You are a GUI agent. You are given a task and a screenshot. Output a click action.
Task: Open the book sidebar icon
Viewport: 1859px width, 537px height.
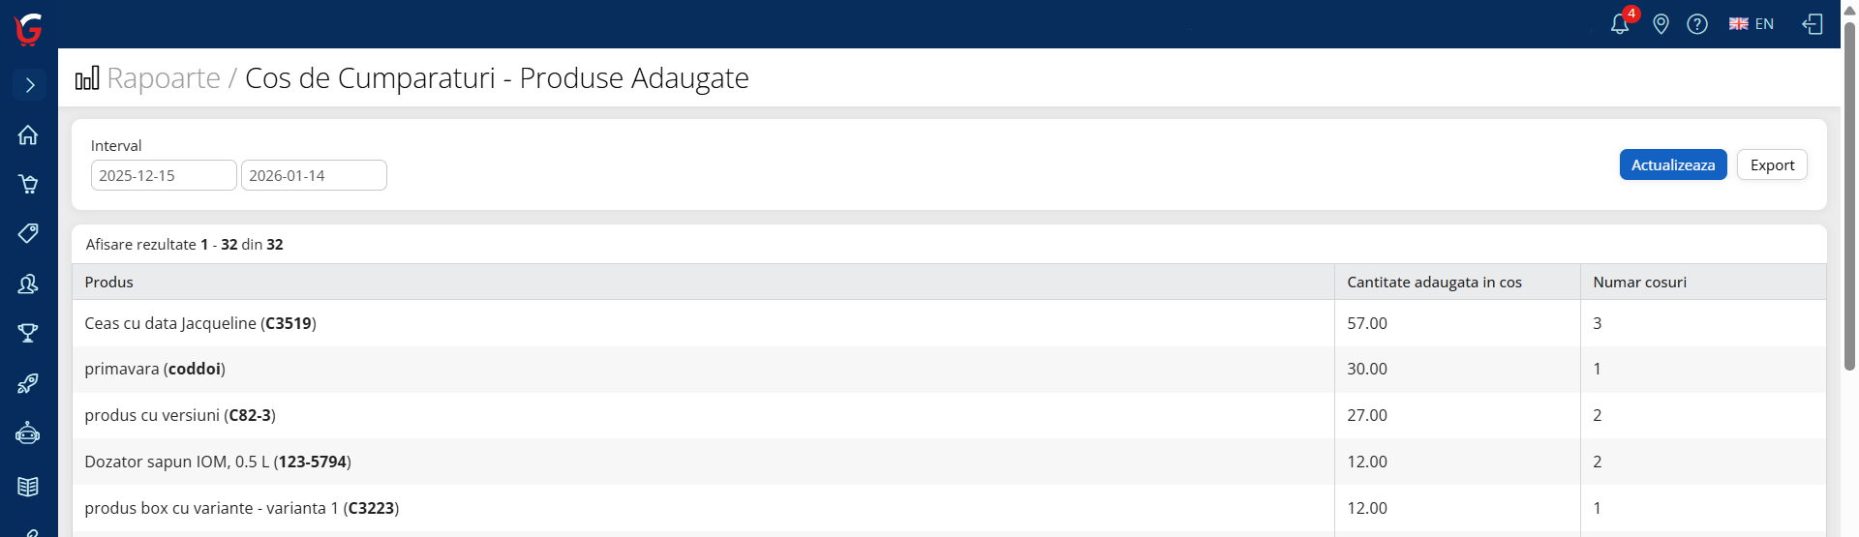pyautogui.click(x=28, y=486)
